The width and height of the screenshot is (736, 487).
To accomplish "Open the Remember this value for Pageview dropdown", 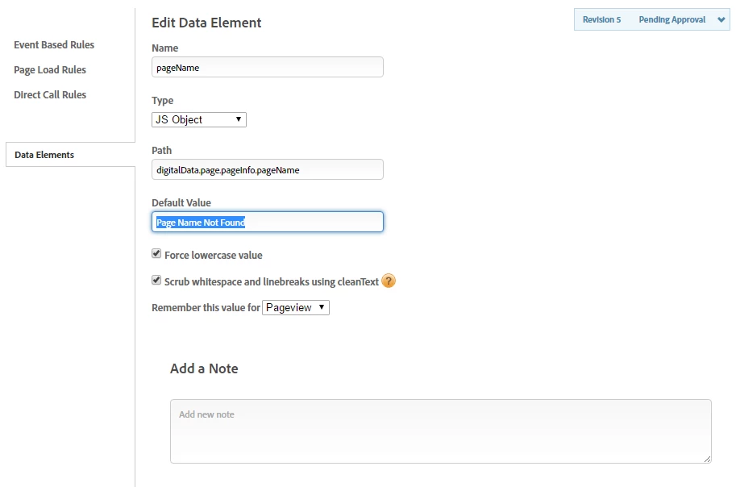I will click(x=296, y=308).
